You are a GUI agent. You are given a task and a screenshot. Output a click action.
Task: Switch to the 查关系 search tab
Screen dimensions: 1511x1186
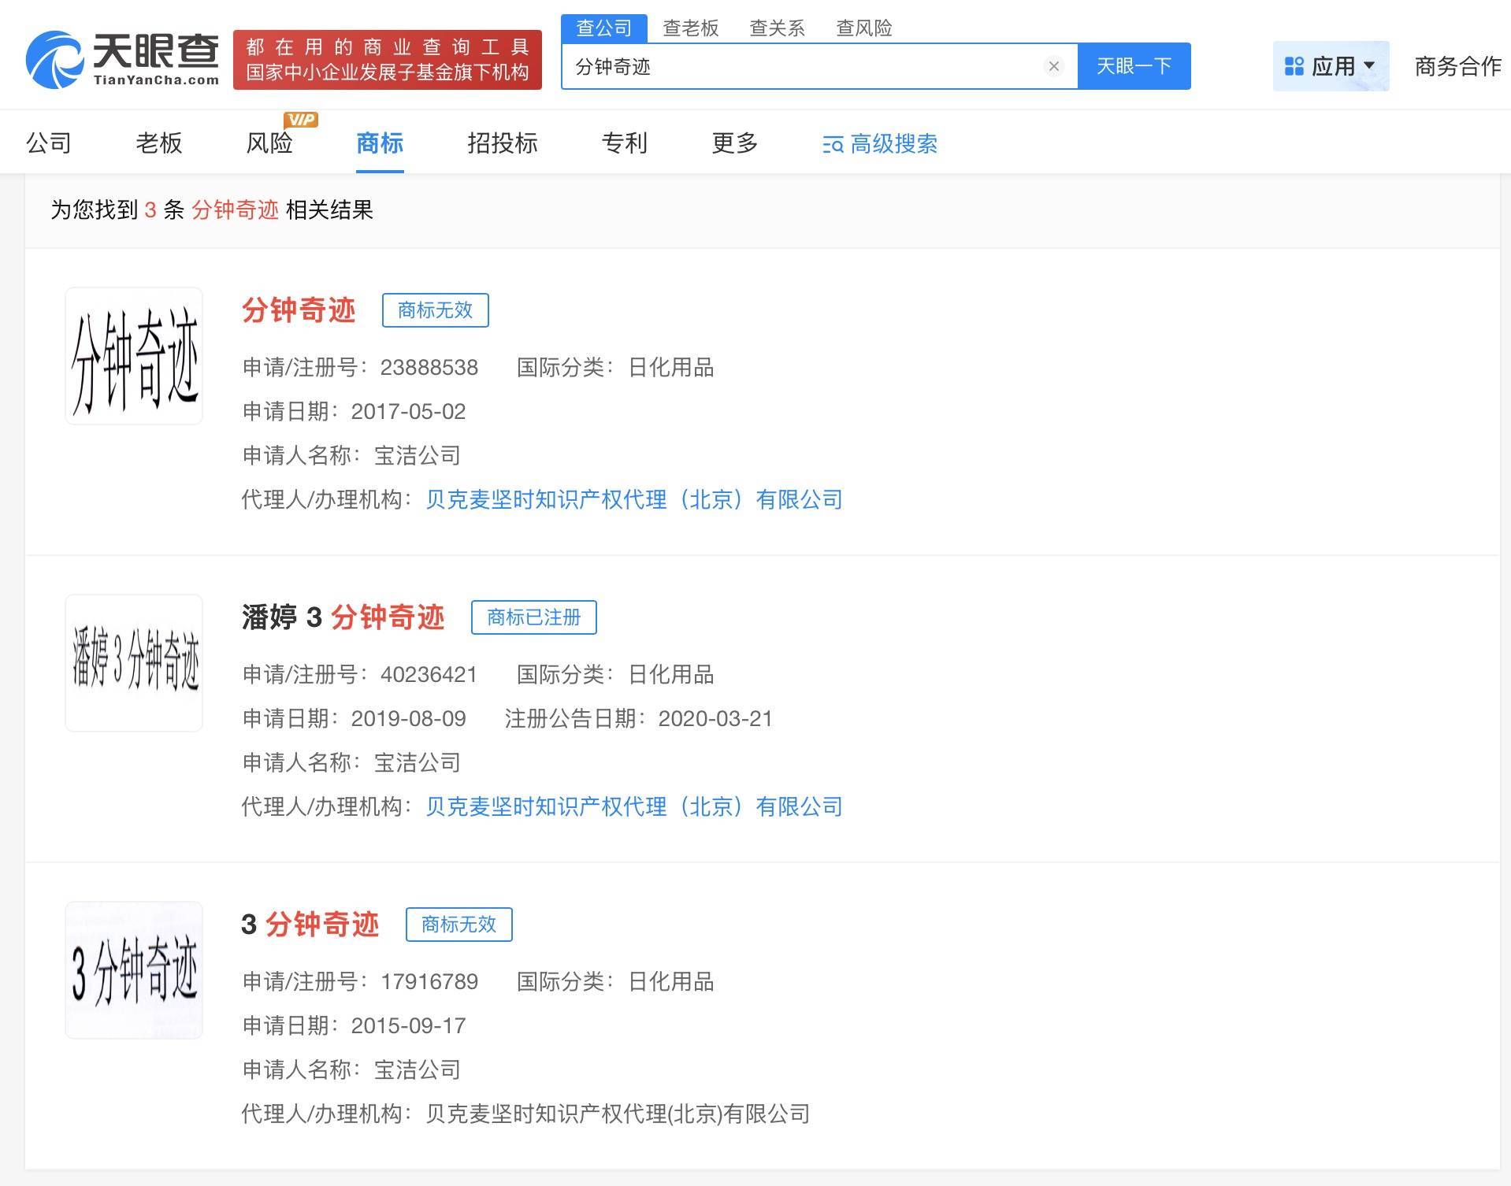pos(777,28)
